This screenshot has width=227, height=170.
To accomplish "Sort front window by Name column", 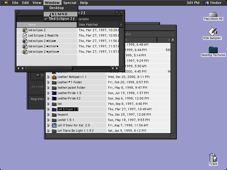I will coord(47,25).
